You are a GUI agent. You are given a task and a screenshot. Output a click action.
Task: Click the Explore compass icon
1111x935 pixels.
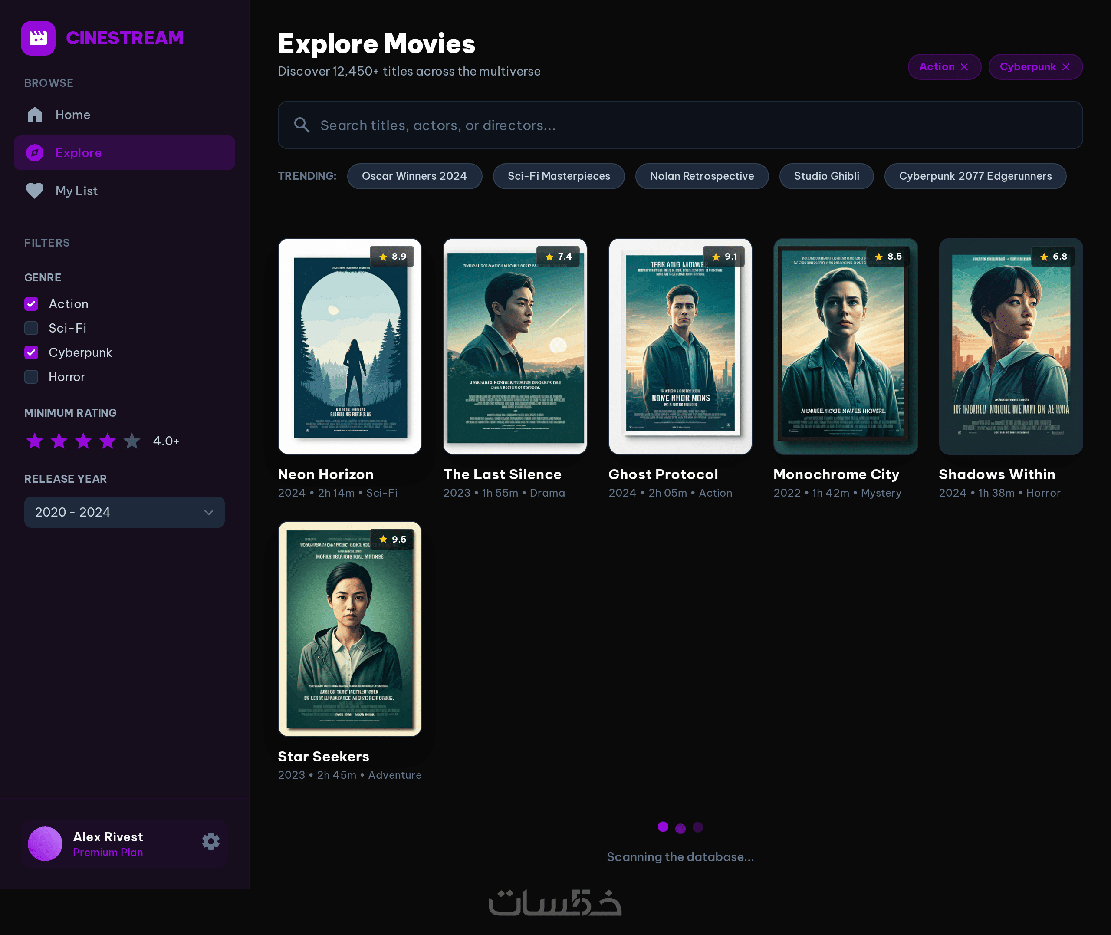(x=35, y=153)
